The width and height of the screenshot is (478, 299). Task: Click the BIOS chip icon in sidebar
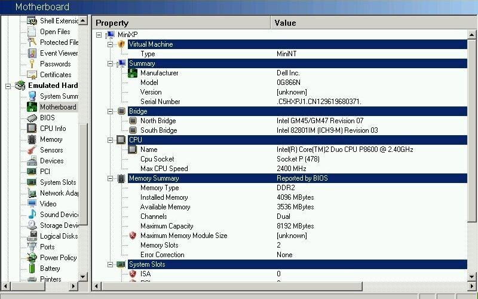click(32, 118)
